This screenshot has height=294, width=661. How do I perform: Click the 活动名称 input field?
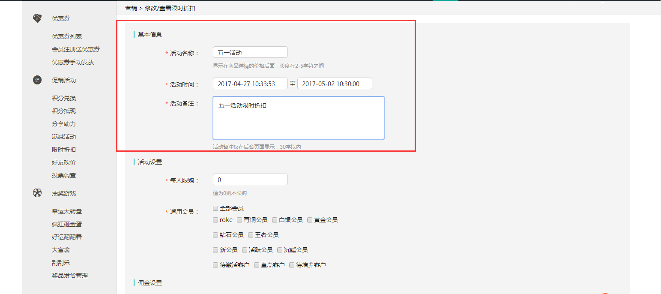click(x=250, y=52)
